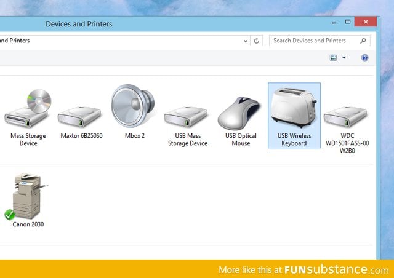
Task: Expand the address bar history dropdown
Action: click(246, 41)
